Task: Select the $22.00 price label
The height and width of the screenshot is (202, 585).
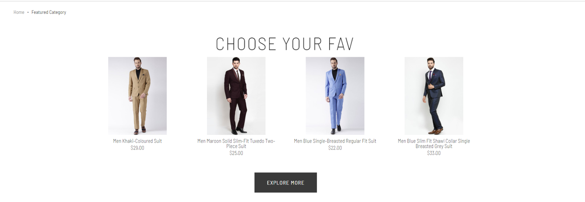Action: [x=335, y=148]
